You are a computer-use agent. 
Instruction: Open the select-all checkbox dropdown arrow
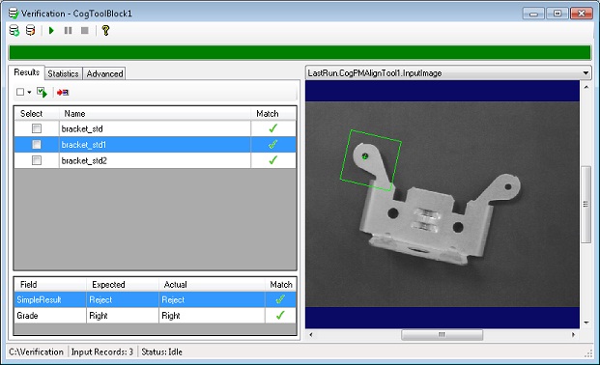(x=29, y=92)
